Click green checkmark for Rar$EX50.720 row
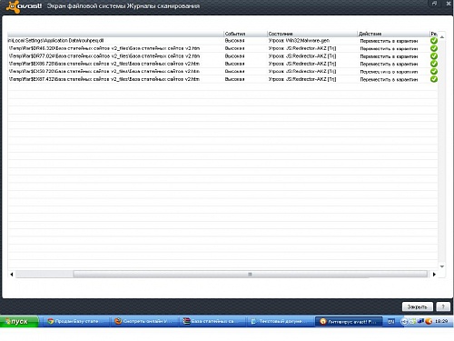The height and width of the screenshot is (341, 454). point(434,71)
